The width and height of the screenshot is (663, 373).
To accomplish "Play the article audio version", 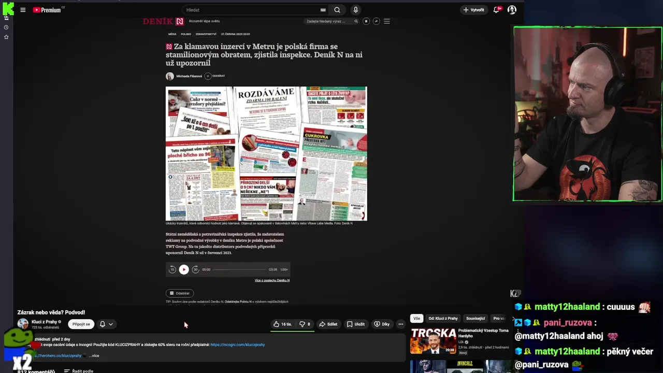I will [184, 269].
